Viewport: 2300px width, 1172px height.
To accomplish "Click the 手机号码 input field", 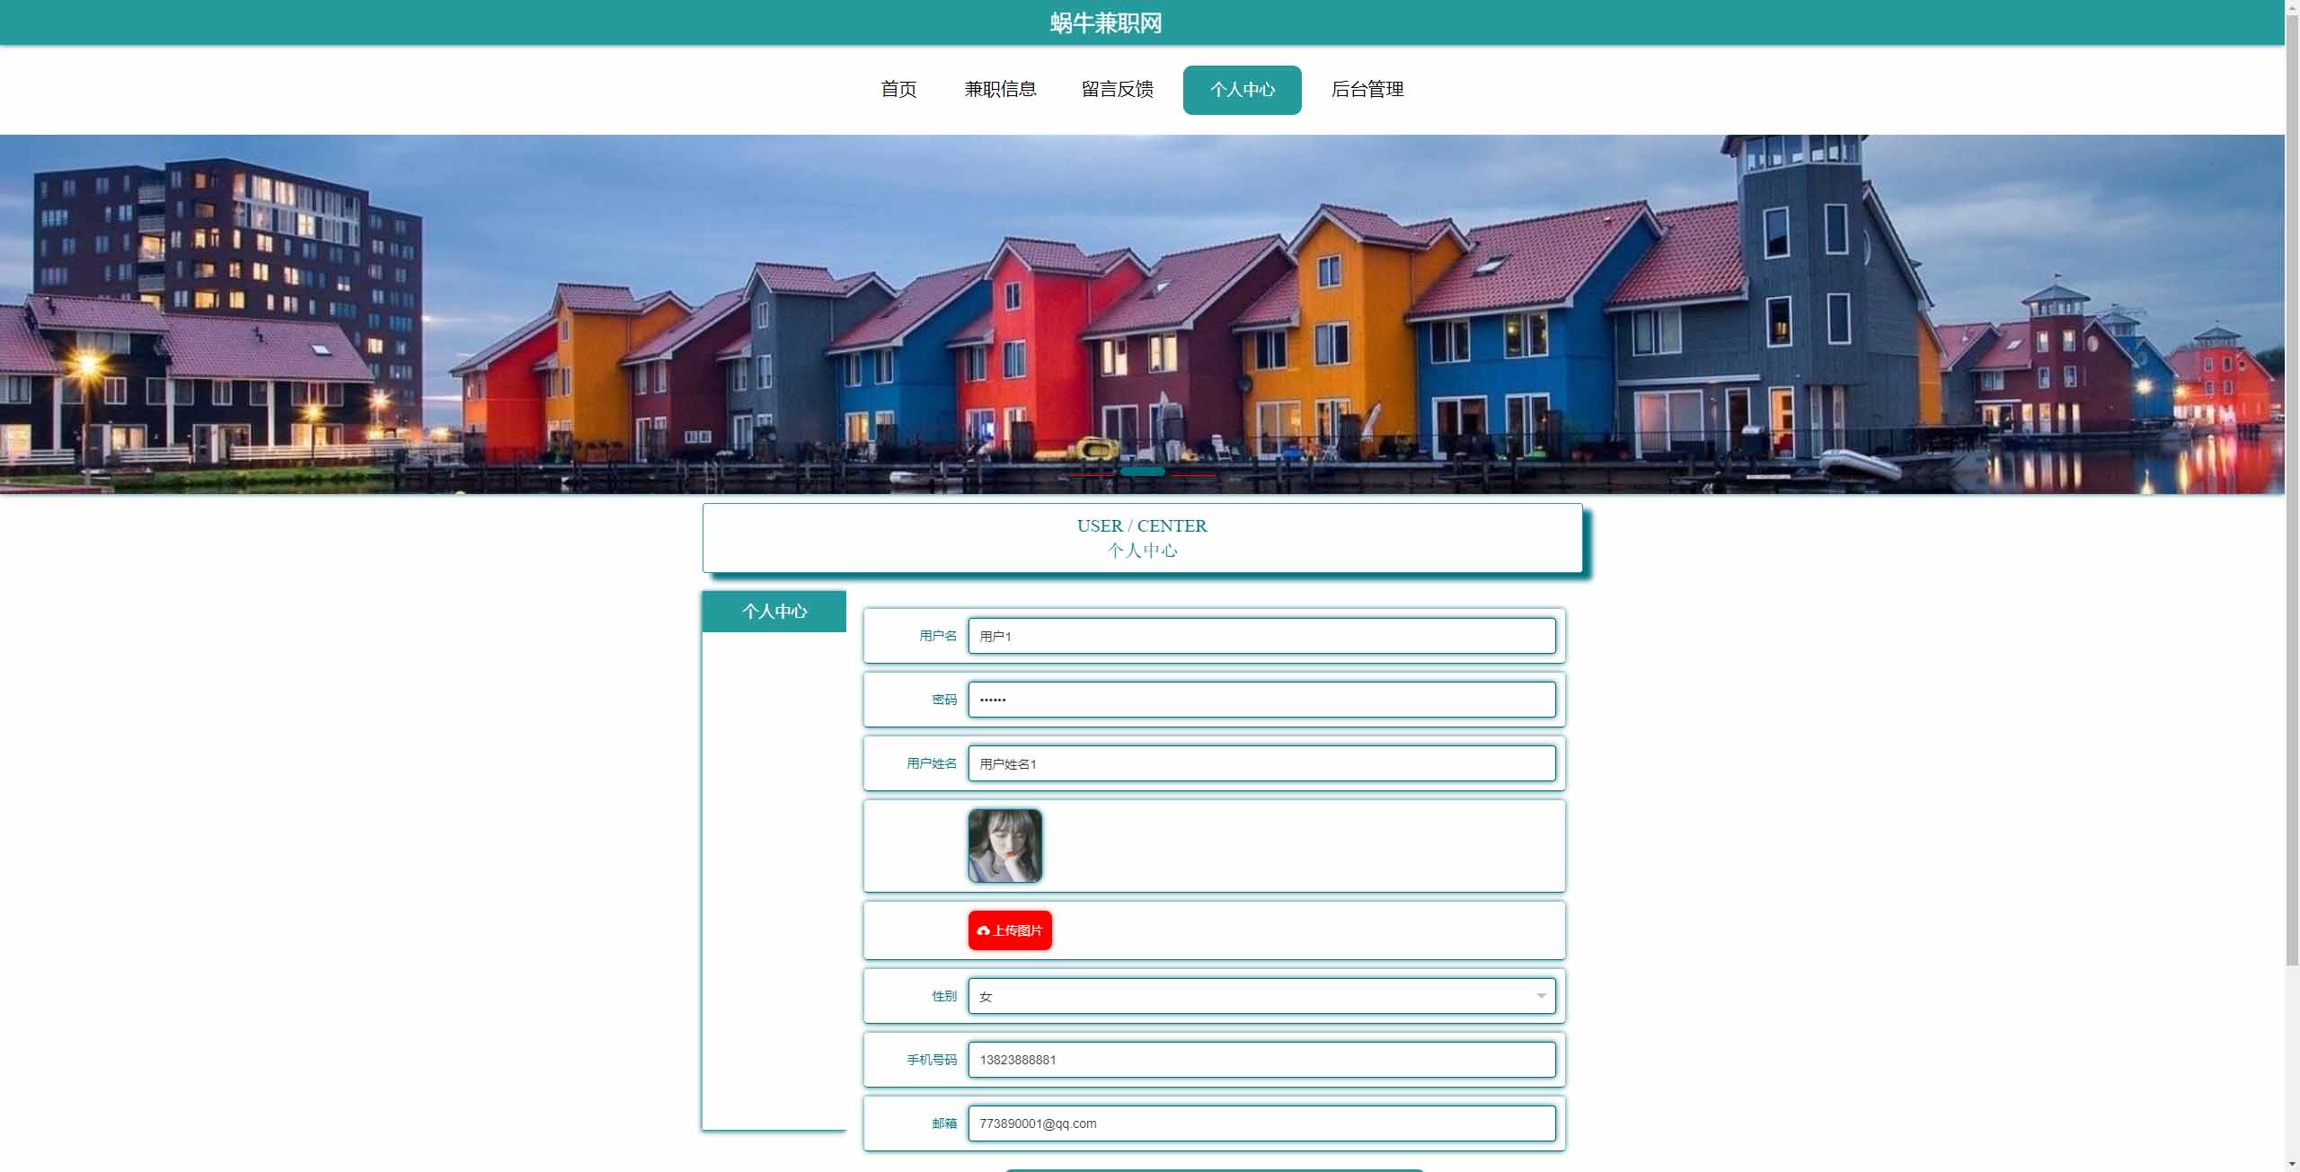I will pyautogui.click(x=1261, y=1060).
